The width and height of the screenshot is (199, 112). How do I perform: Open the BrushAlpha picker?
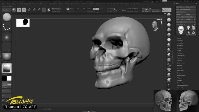pos(7,38)
